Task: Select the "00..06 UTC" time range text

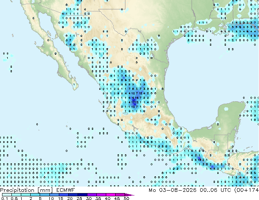Action: pos(215,190)
